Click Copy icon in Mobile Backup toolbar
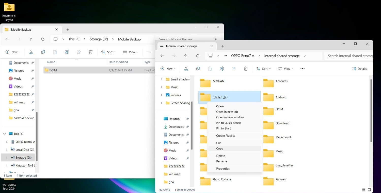 click(43, 52)
